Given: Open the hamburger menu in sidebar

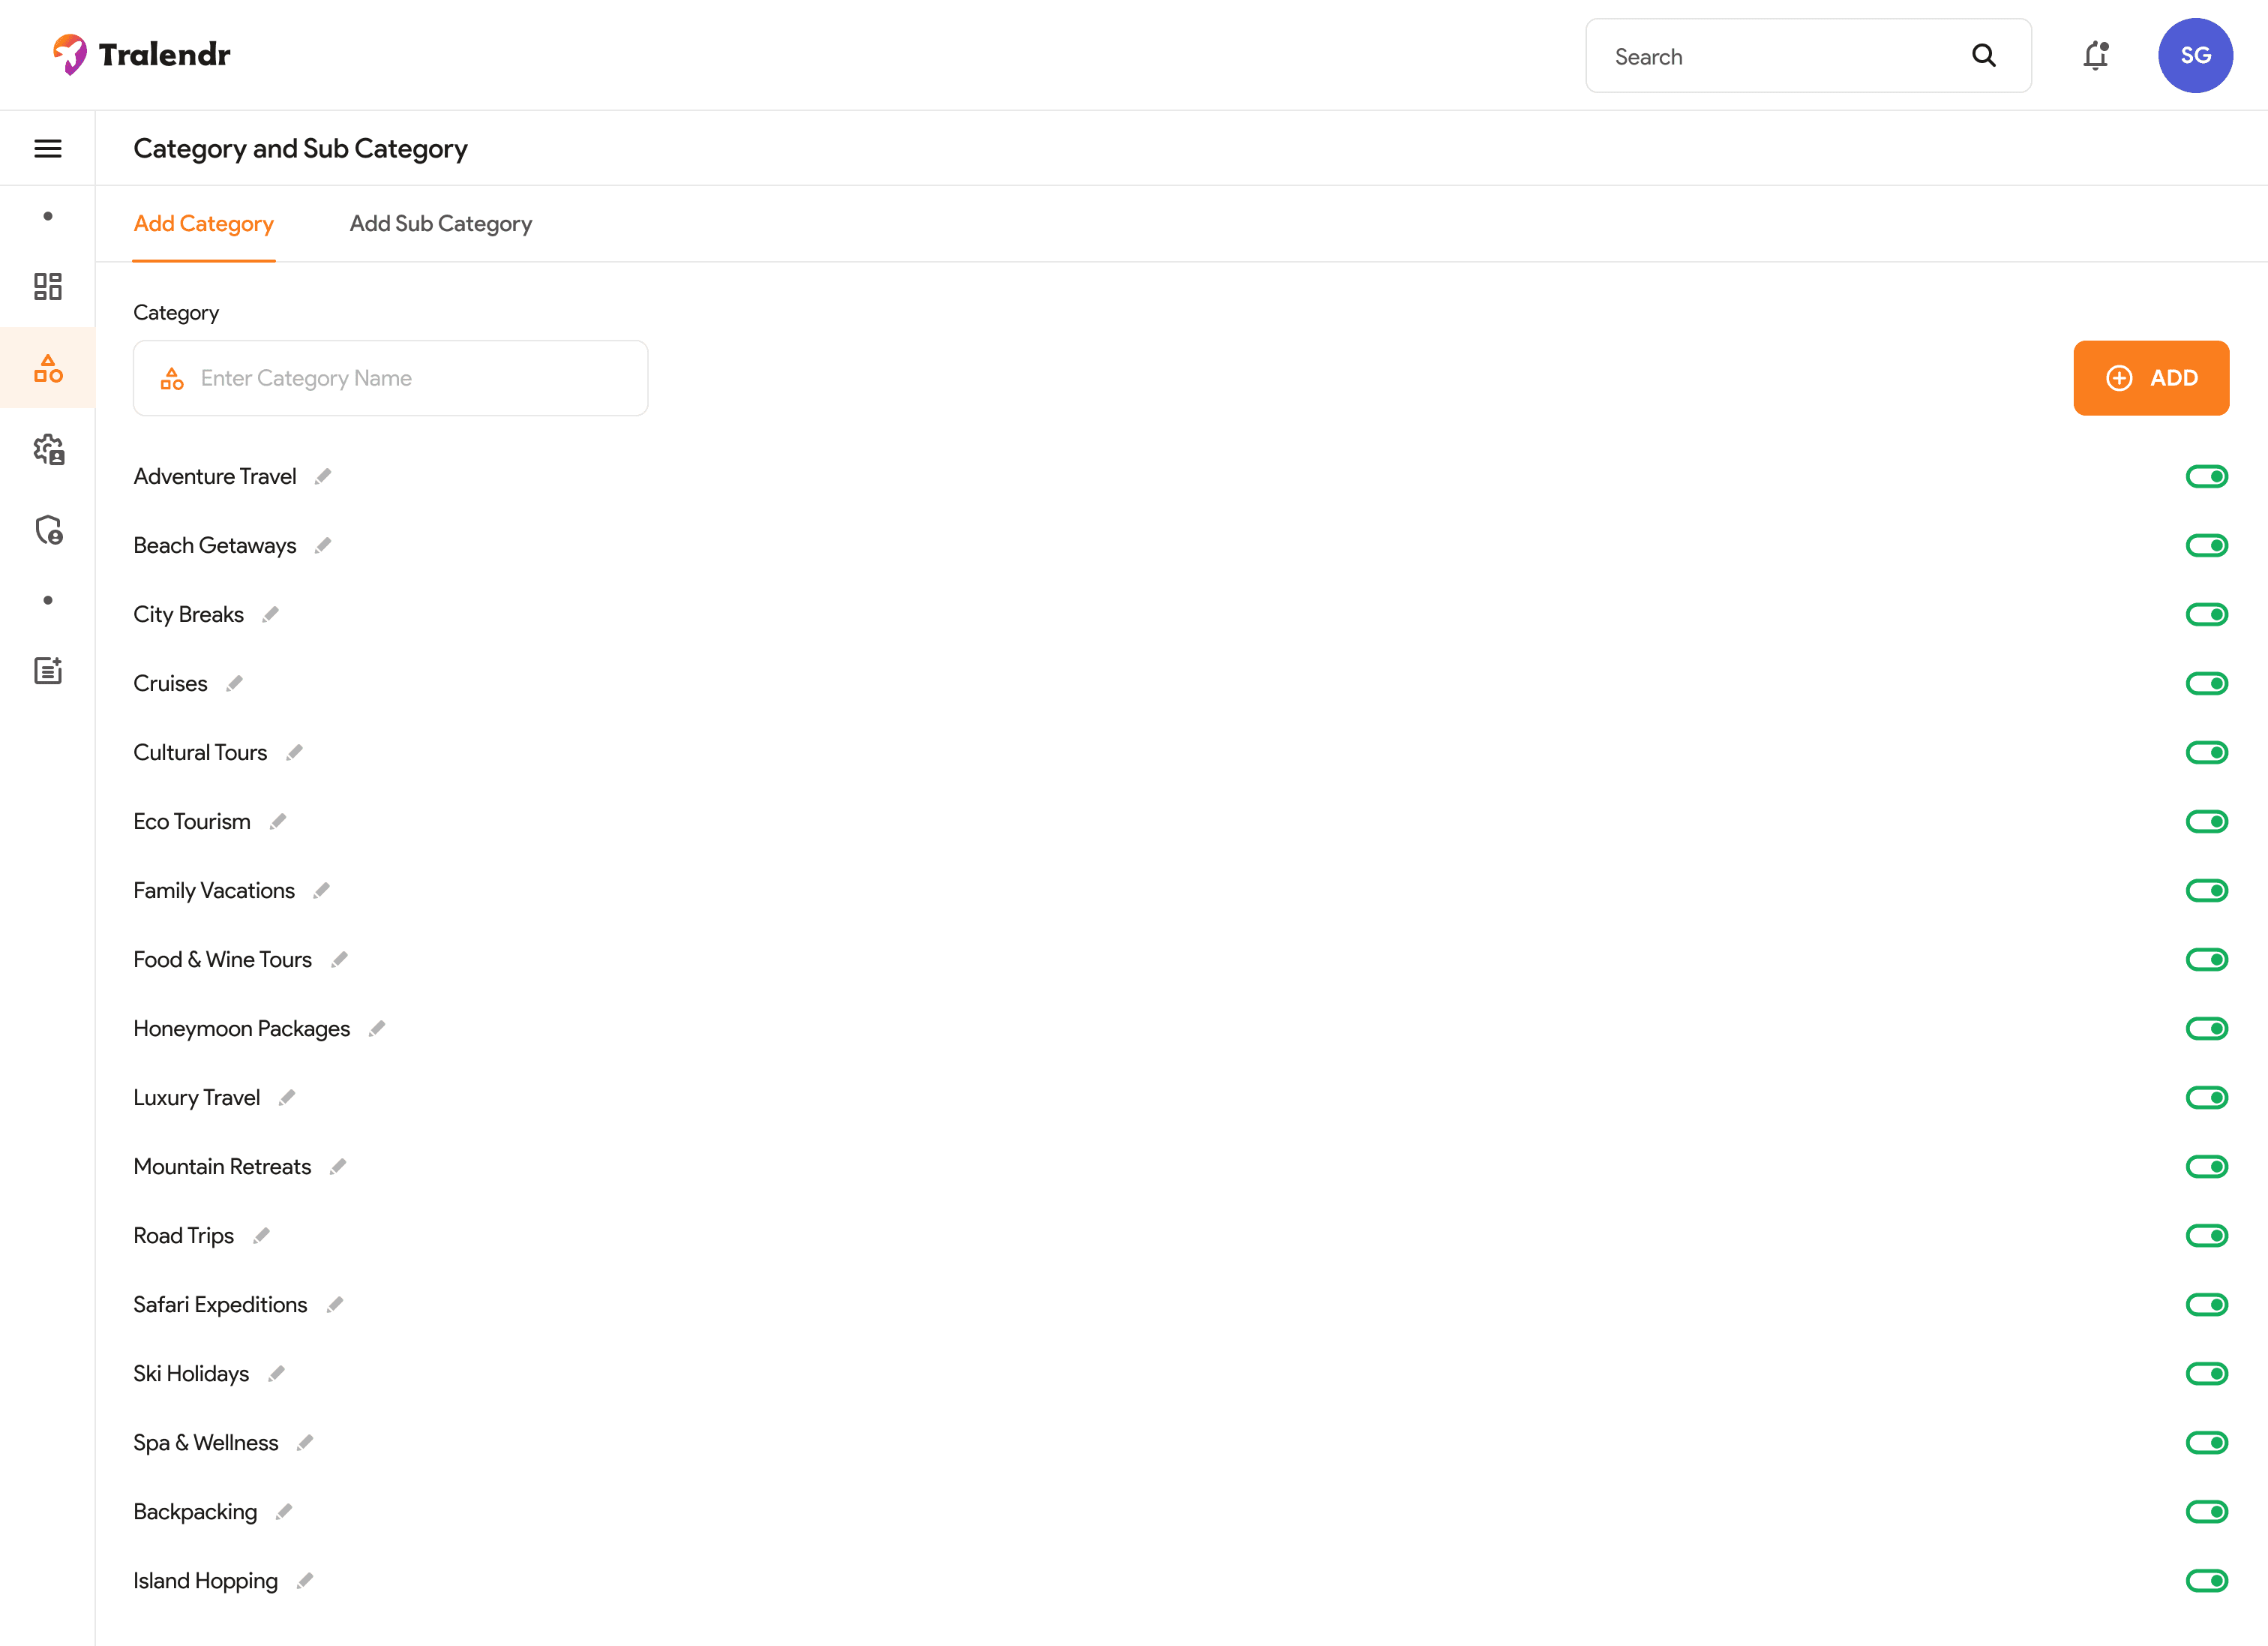Looking at the screenshot, I should (48, 148).
